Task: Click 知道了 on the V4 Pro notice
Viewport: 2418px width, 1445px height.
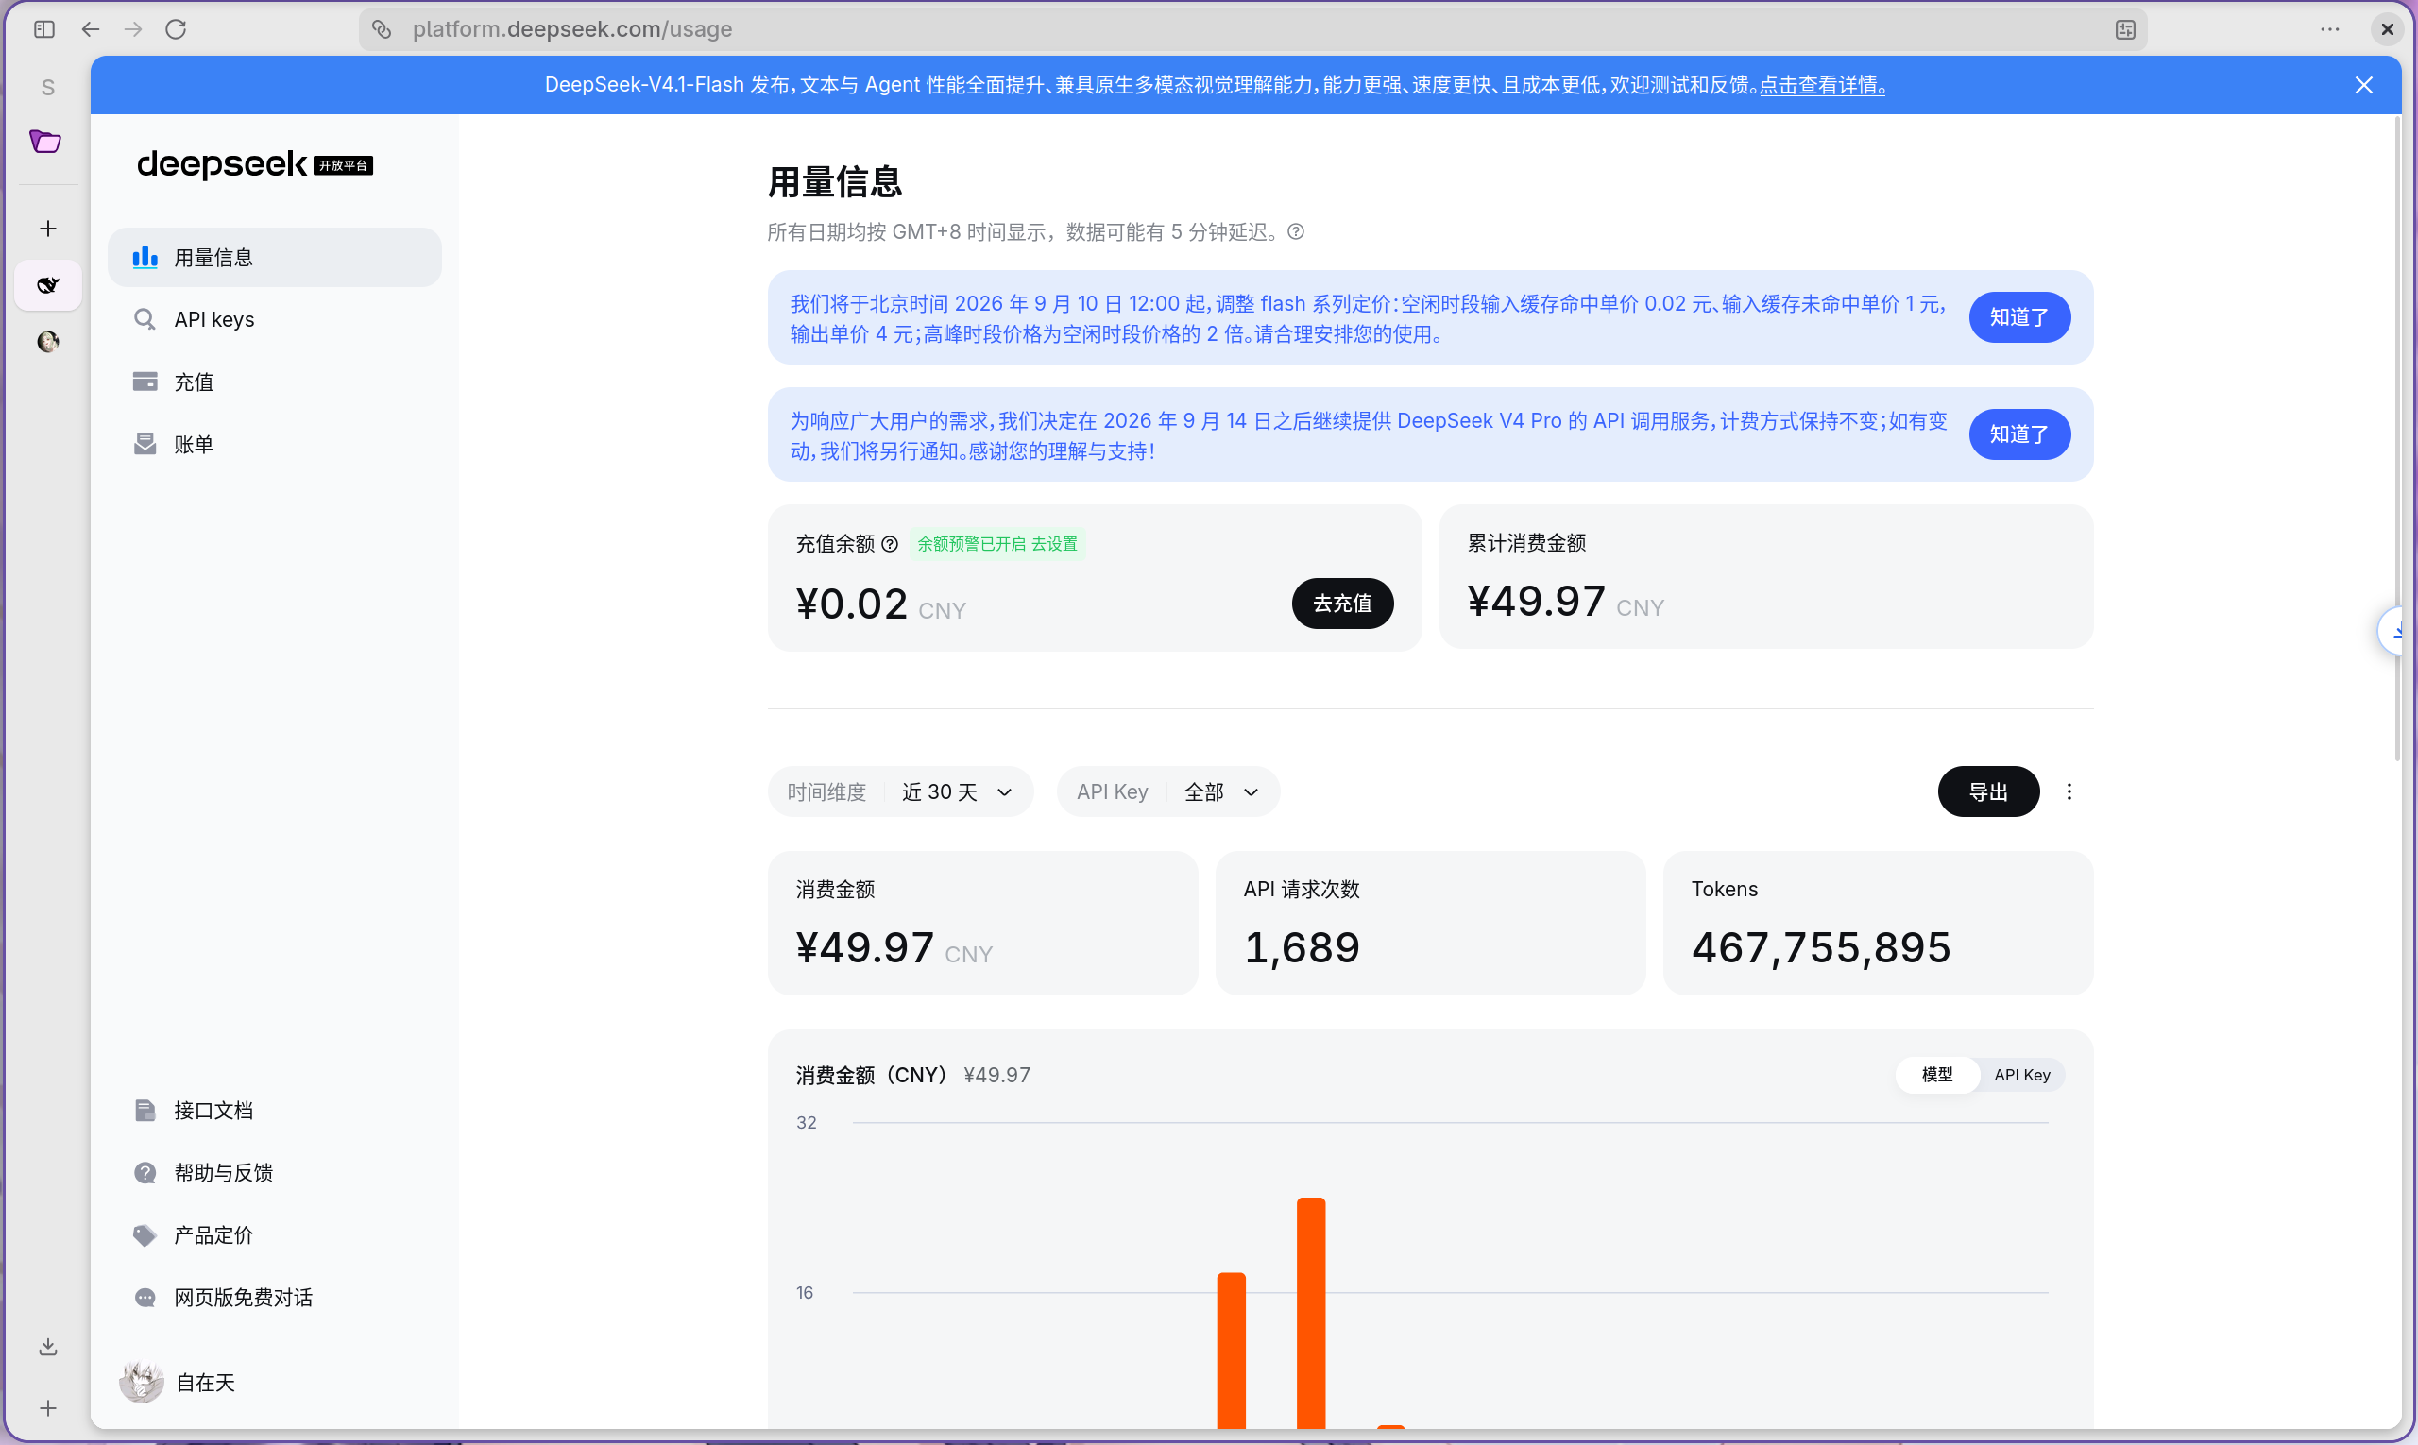Action: coord(2019,434)
